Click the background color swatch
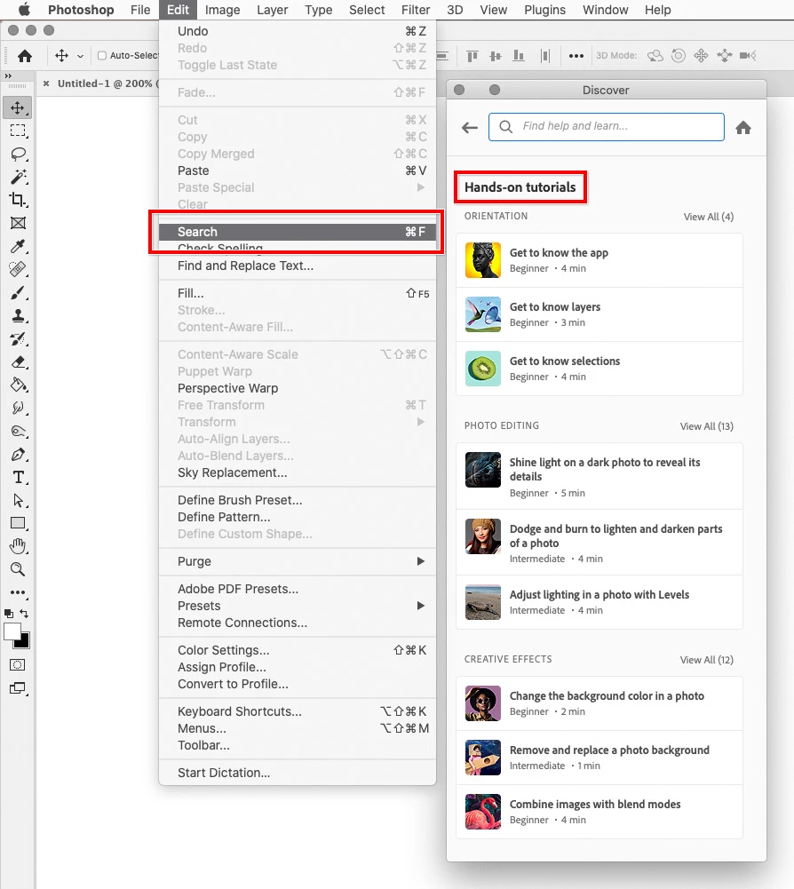Screen dimensions: 794x889 [25, 643]
